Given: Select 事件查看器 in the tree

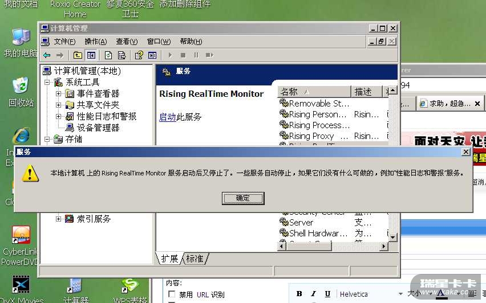Looking at the screenshot, I should click(x=98, y=93).
